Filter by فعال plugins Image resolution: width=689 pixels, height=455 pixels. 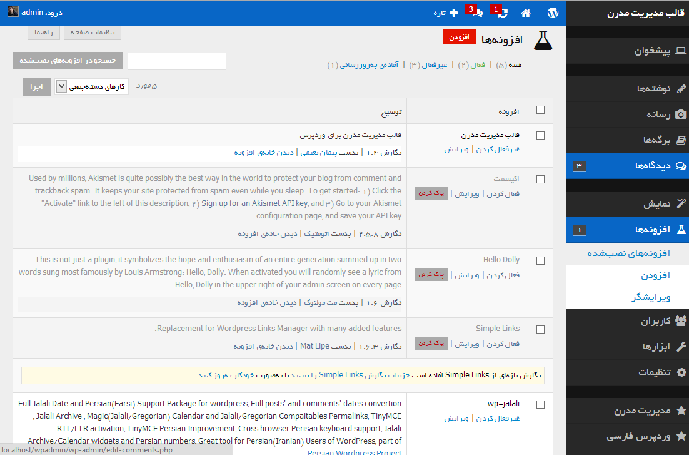(x=478, y=65)
